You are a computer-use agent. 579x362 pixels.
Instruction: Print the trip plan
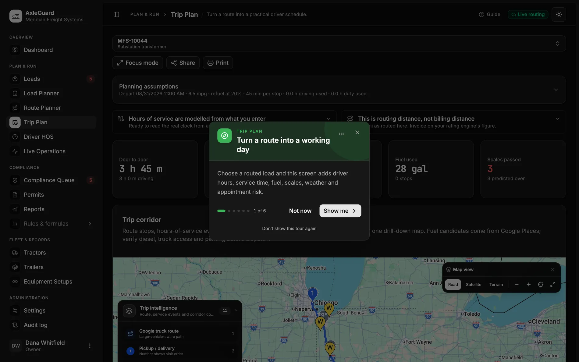218,63
